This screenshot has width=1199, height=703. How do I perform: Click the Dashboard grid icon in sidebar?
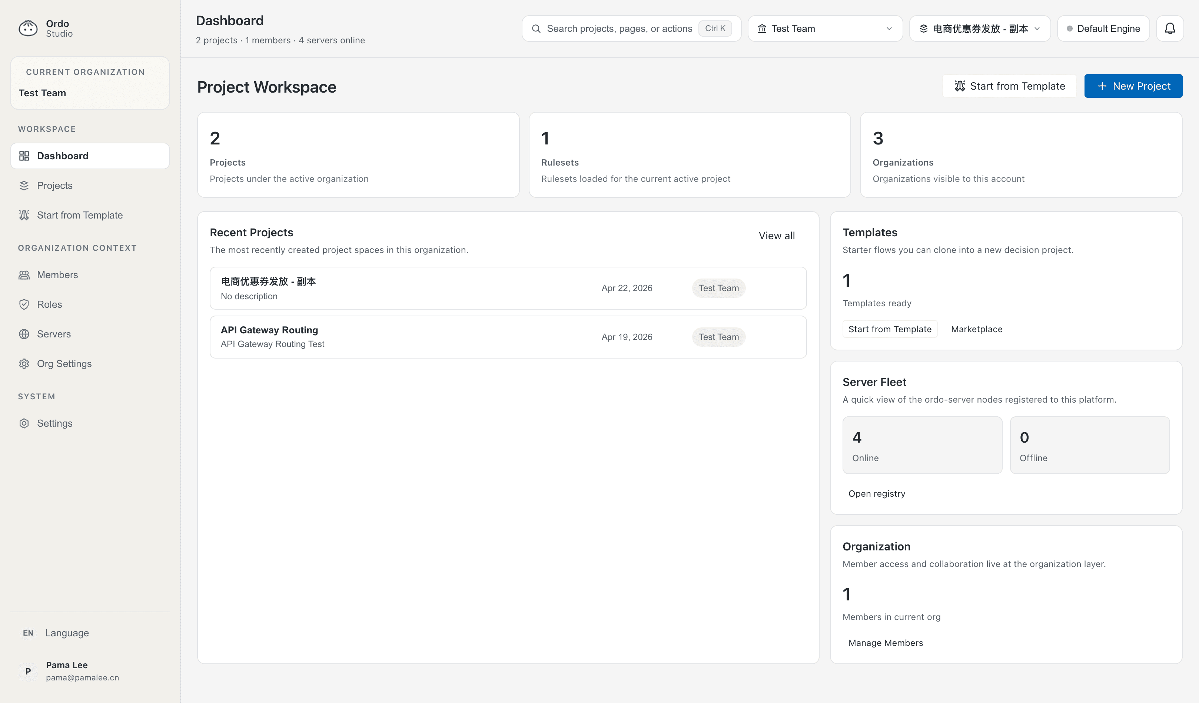point(24,156)
